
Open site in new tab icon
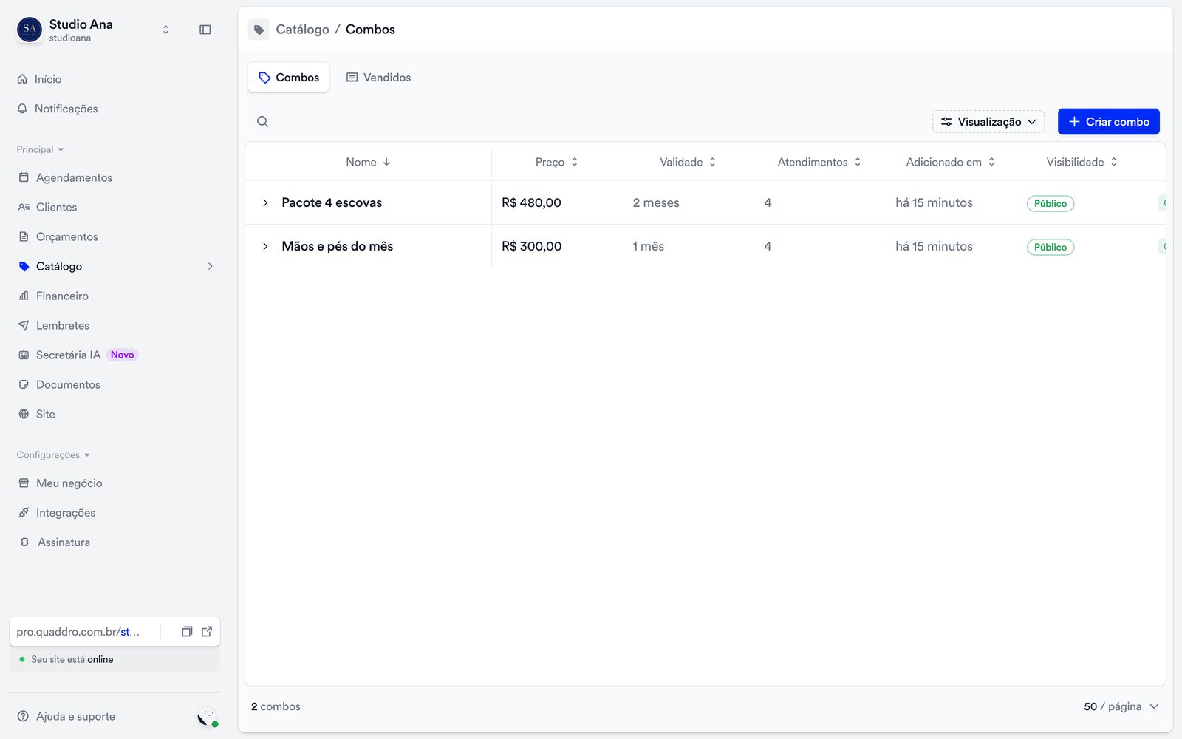tap(207, 632)
